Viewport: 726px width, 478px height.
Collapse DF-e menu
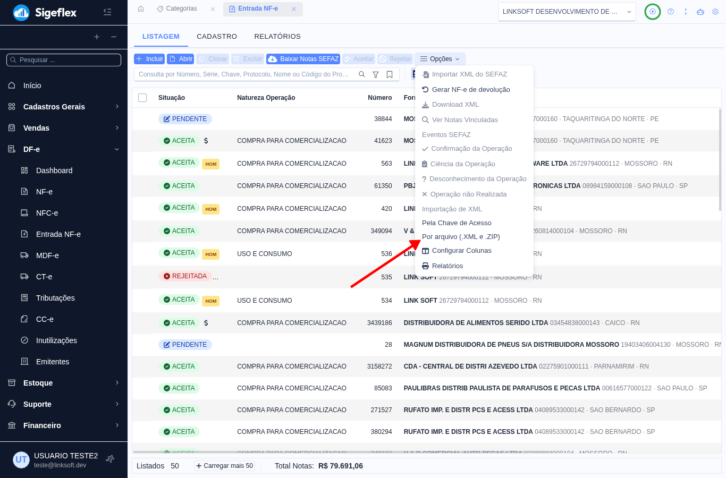point(64,149)
